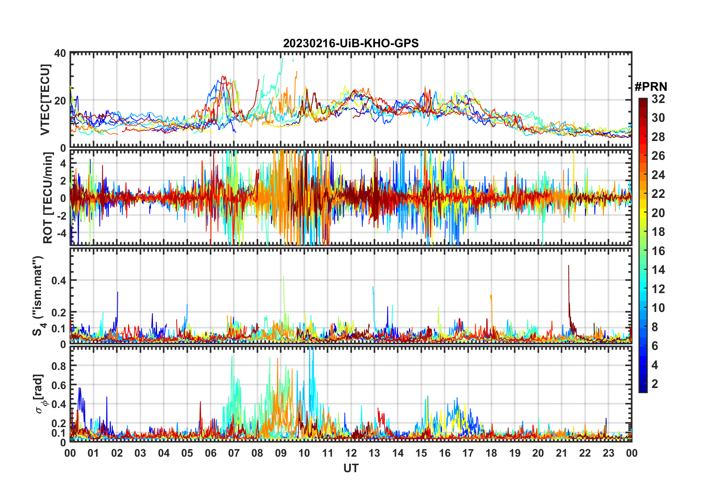Select the "18" colorbar tick label
This screenshot has height=491, width=702.
tap(658, 232)
